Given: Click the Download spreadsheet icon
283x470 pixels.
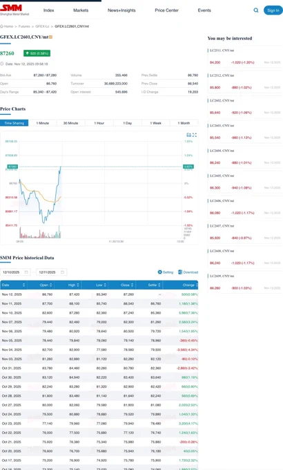Looking at the screenshot, I should 180,272.
